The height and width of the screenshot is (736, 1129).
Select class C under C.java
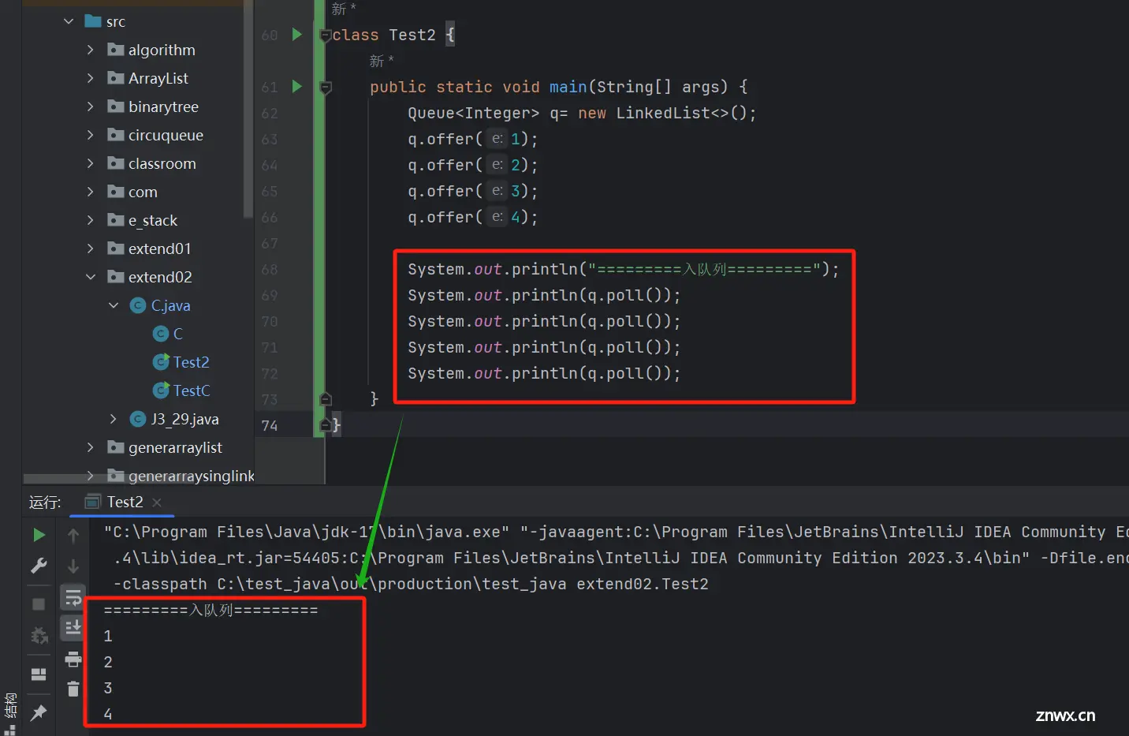[x=168, y=334]
